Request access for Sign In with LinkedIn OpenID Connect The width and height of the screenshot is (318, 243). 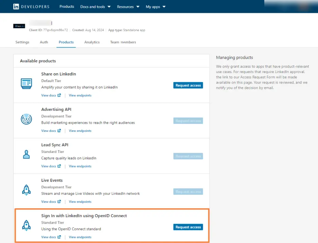[x=188, y=227]
